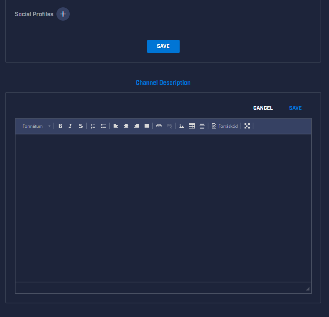
Task: Click the Social Profiles label
Action: pos(34,14)
